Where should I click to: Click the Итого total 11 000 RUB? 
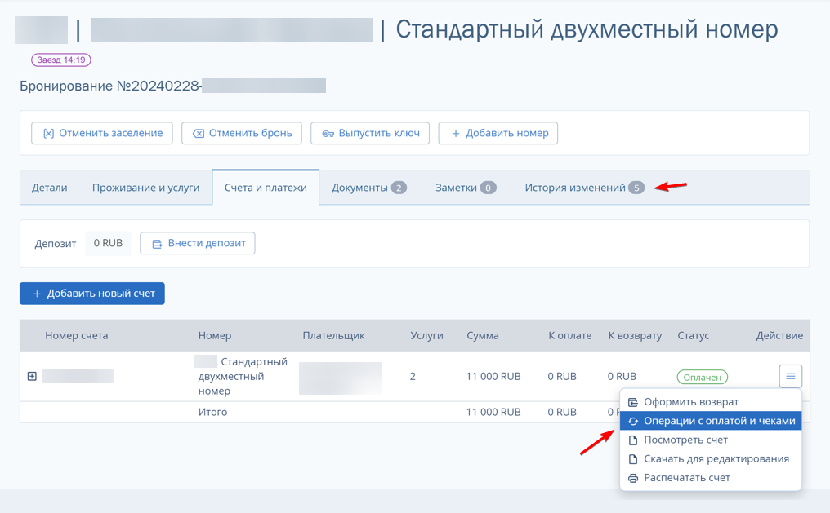coord(493,412)
